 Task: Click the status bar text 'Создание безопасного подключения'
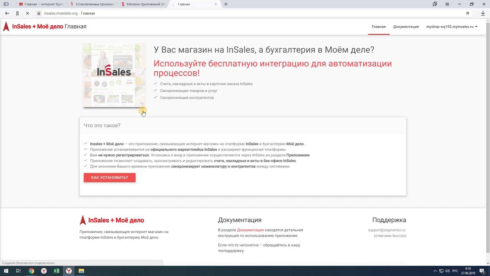point(28,263)
